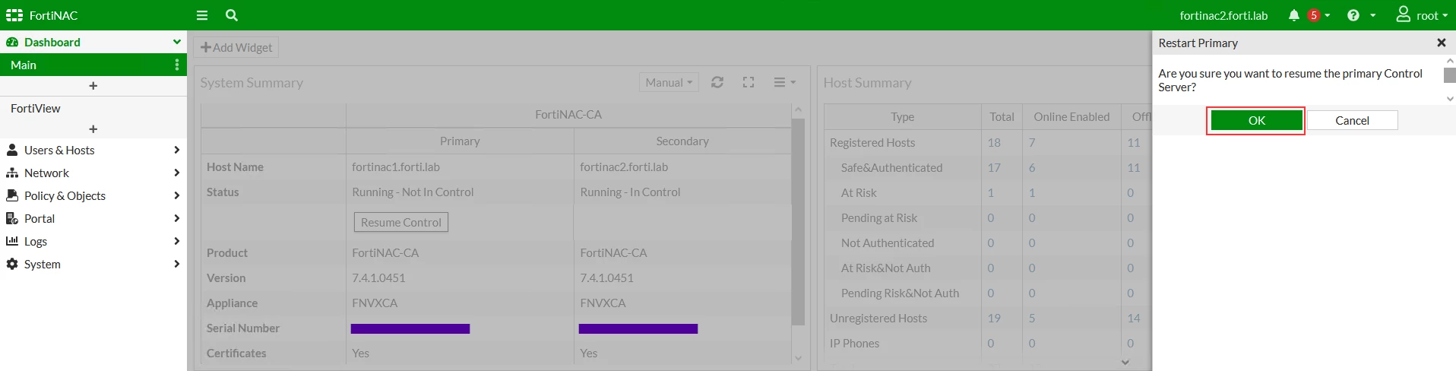The width and height of the screenshot is (1456, 371).
Task: Click the Resume Control button
Action: 401,222
